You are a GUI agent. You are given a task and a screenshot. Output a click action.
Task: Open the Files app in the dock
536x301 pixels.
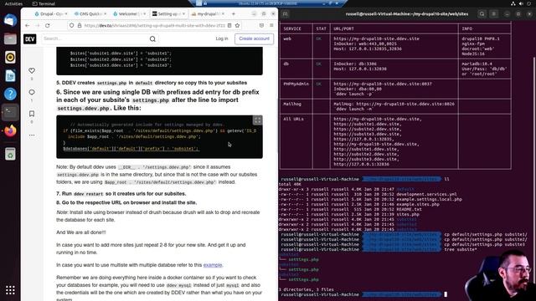pyautogui.click(x=10, y=39)
